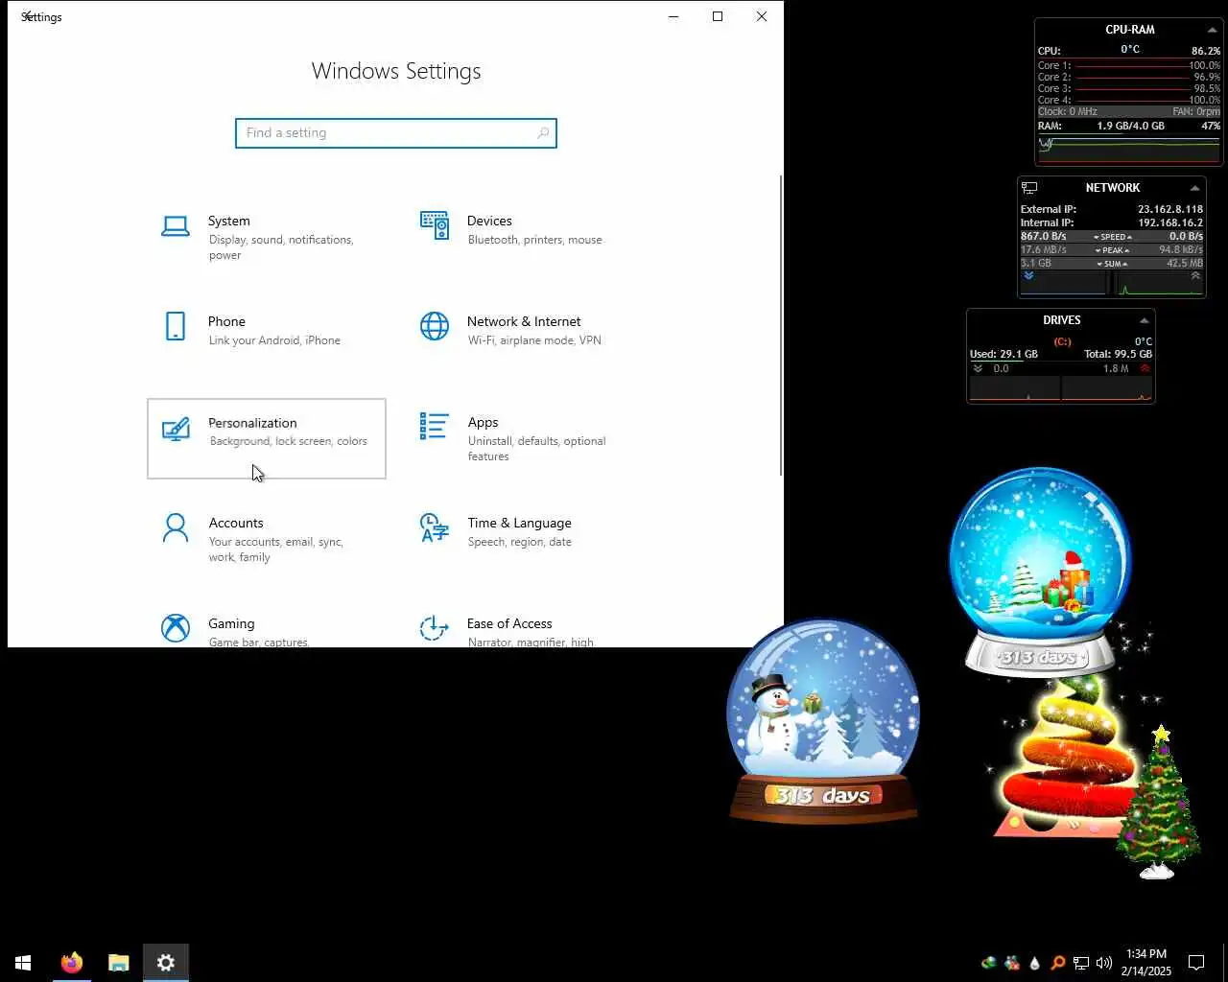Click the blue download chevrons in NETWORK widget
Viewport: 1228px width, 982px height.
point(1028,276)
